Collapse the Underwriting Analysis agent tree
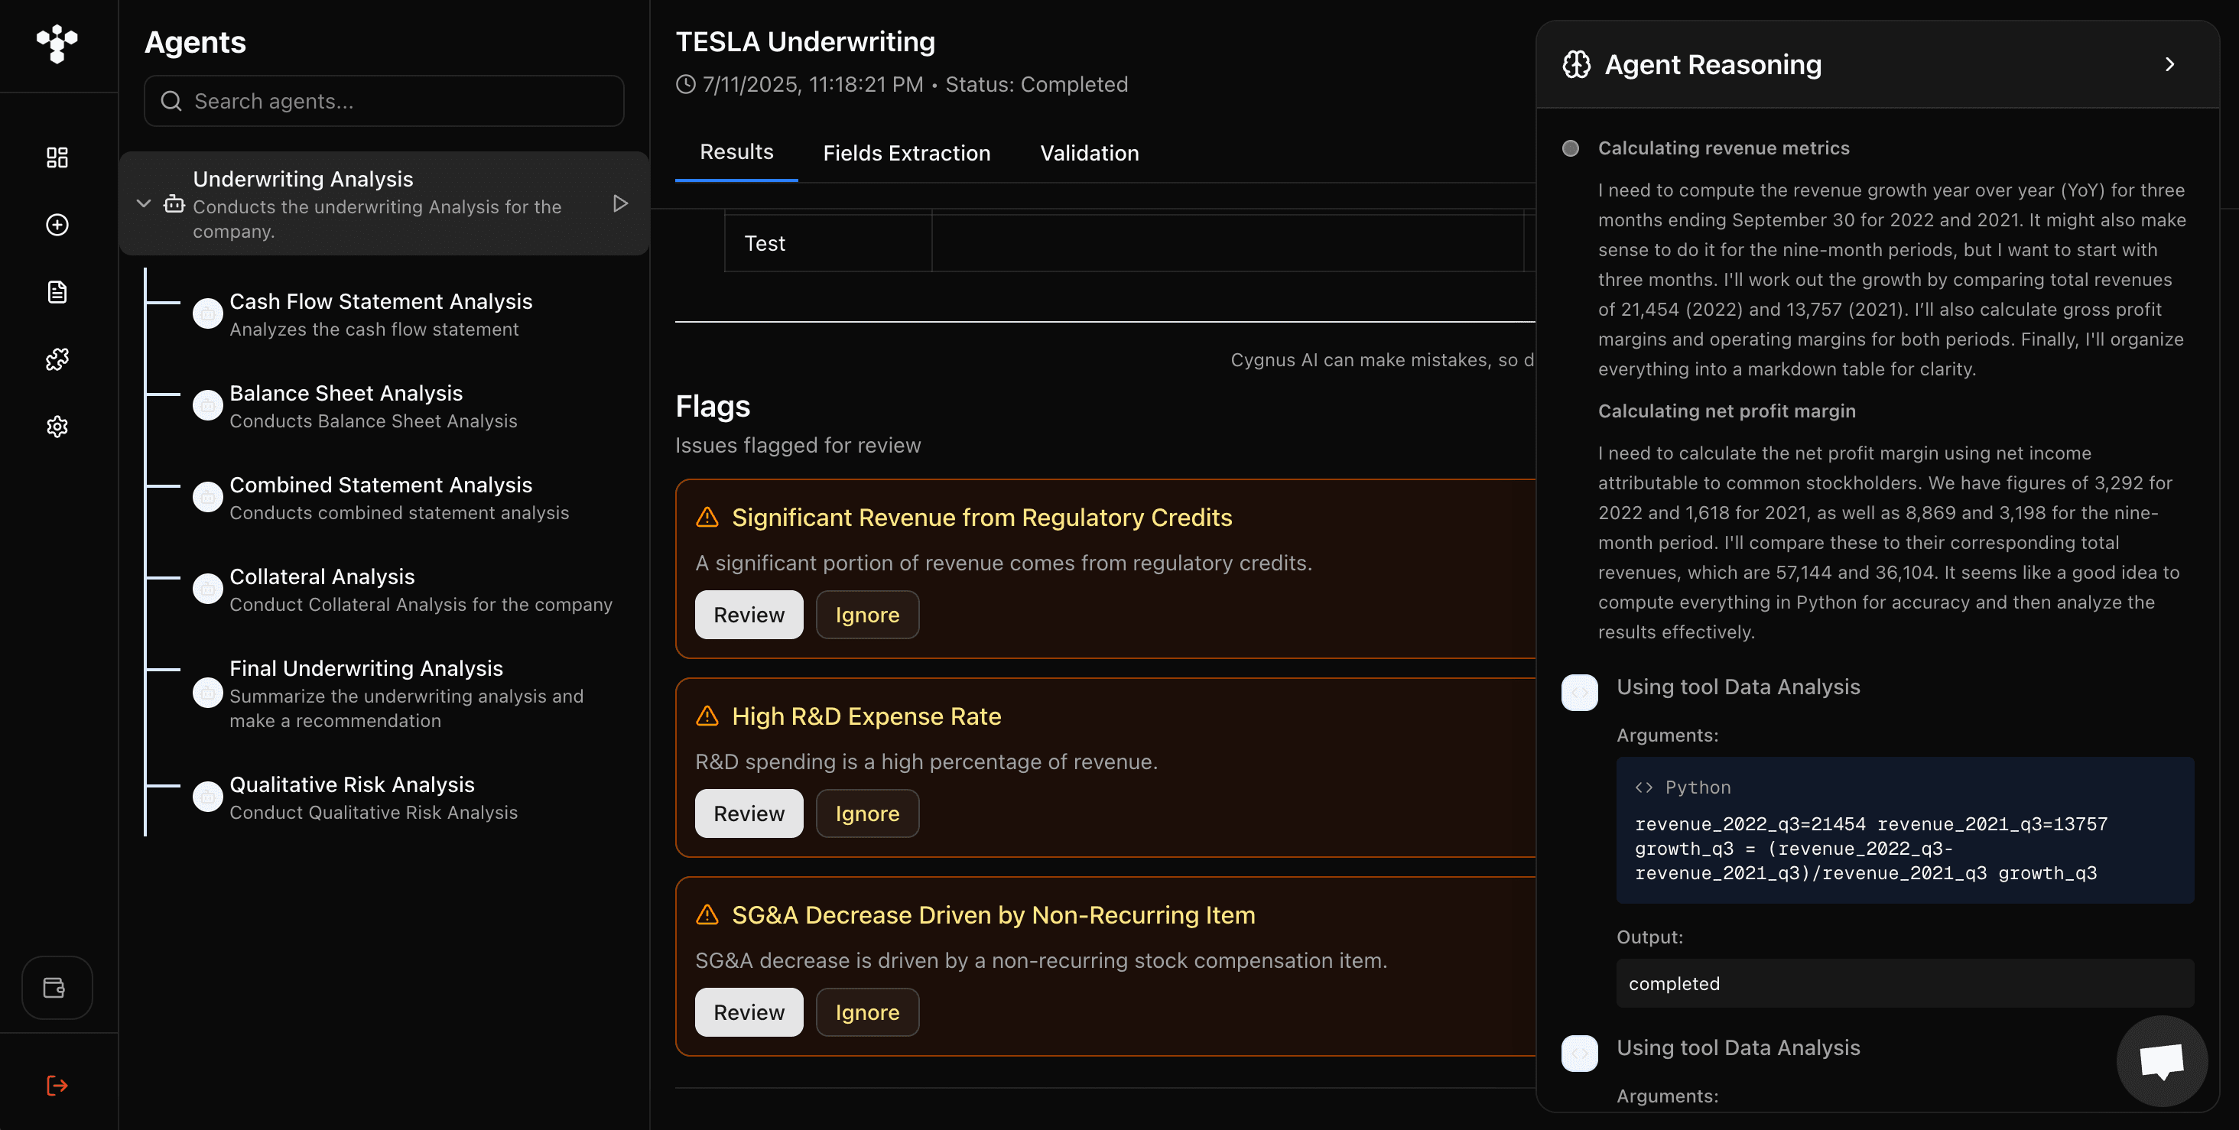The height and width of the screenshot is (1130, 2239). (145, 203)
